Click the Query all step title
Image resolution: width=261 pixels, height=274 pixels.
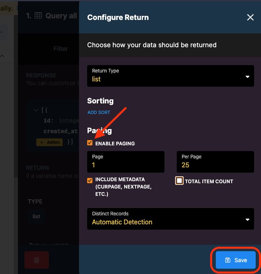pyautogui.click(x=61, y=16)
